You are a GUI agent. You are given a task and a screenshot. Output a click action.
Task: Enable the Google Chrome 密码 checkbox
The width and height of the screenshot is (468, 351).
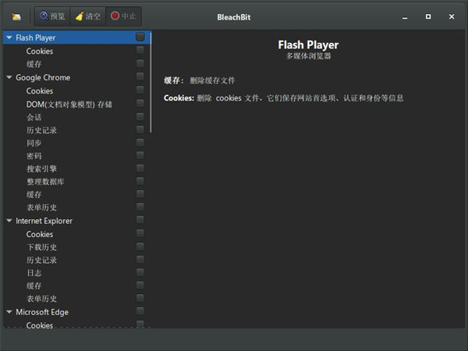point(140,155)
